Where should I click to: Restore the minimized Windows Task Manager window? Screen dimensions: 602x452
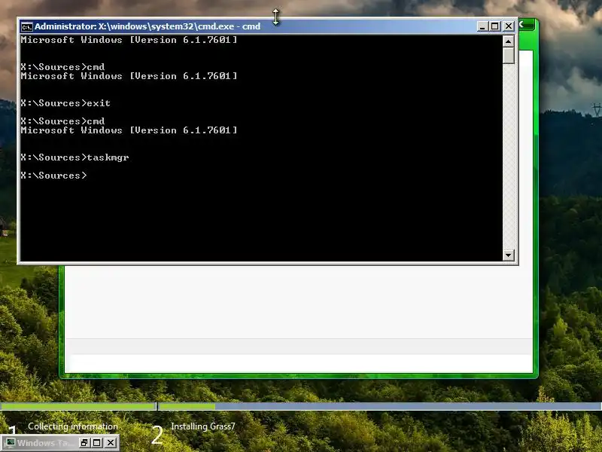click(84, 442)
